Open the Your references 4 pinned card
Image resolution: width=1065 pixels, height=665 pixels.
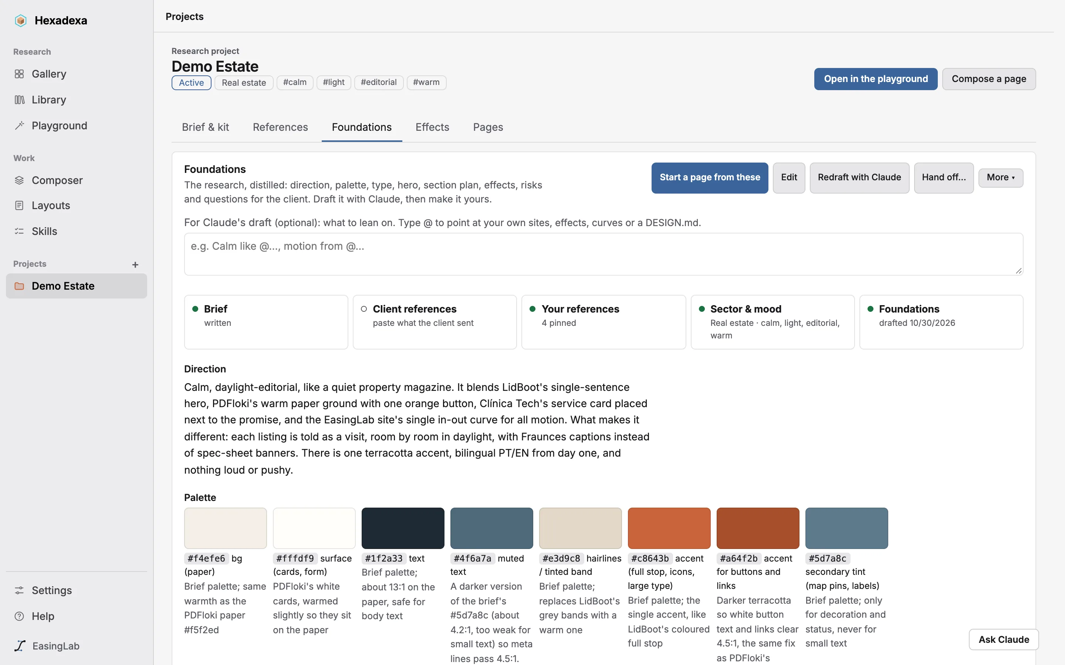603,322
